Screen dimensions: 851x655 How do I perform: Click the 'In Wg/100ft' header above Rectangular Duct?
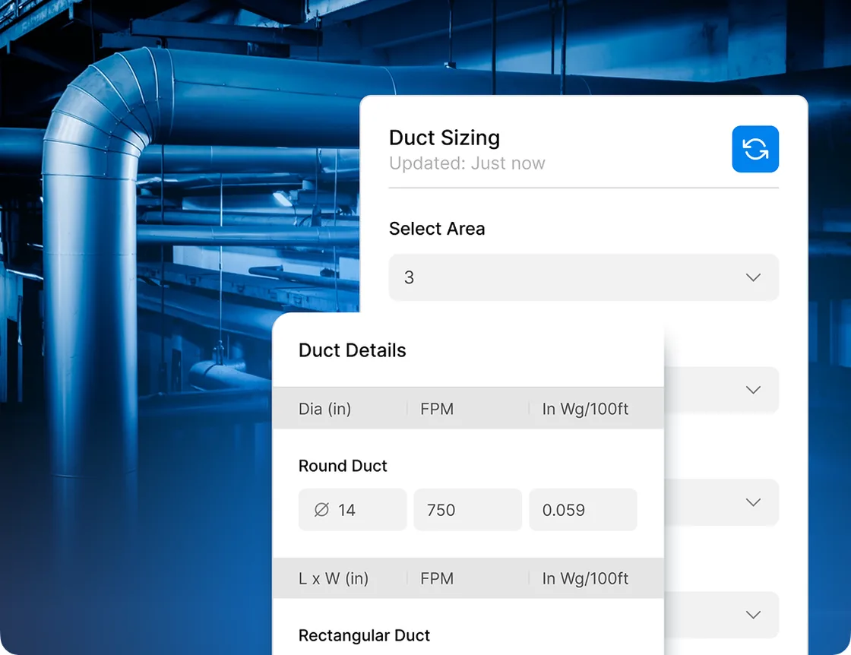585,578
